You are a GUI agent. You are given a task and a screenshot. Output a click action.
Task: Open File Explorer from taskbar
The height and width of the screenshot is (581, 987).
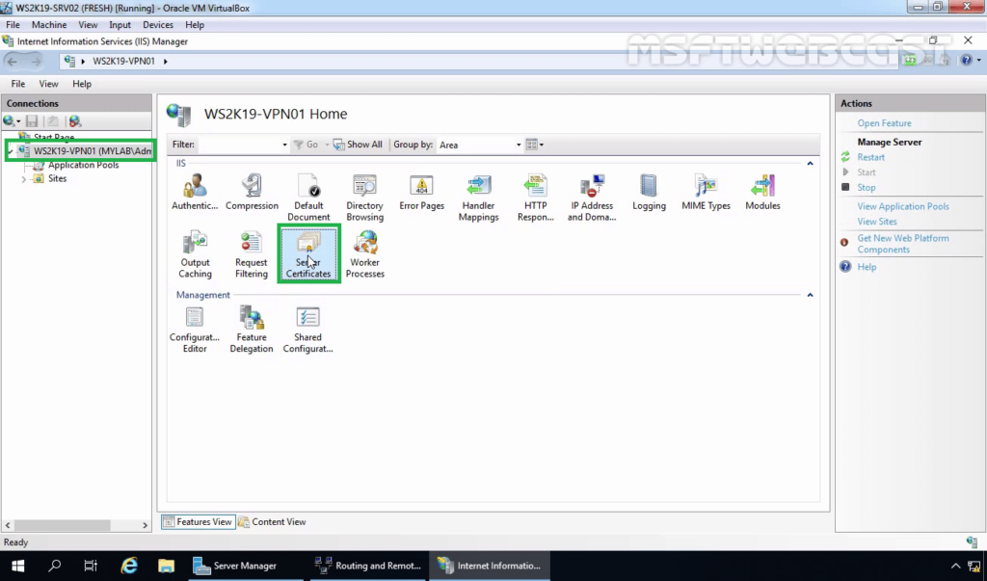(166, 566)
